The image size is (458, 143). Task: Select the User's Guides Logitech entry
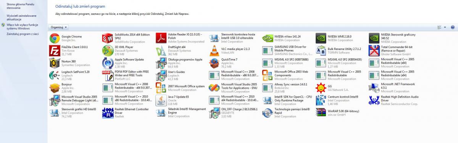pyautogui.click(x=181, y=76)
